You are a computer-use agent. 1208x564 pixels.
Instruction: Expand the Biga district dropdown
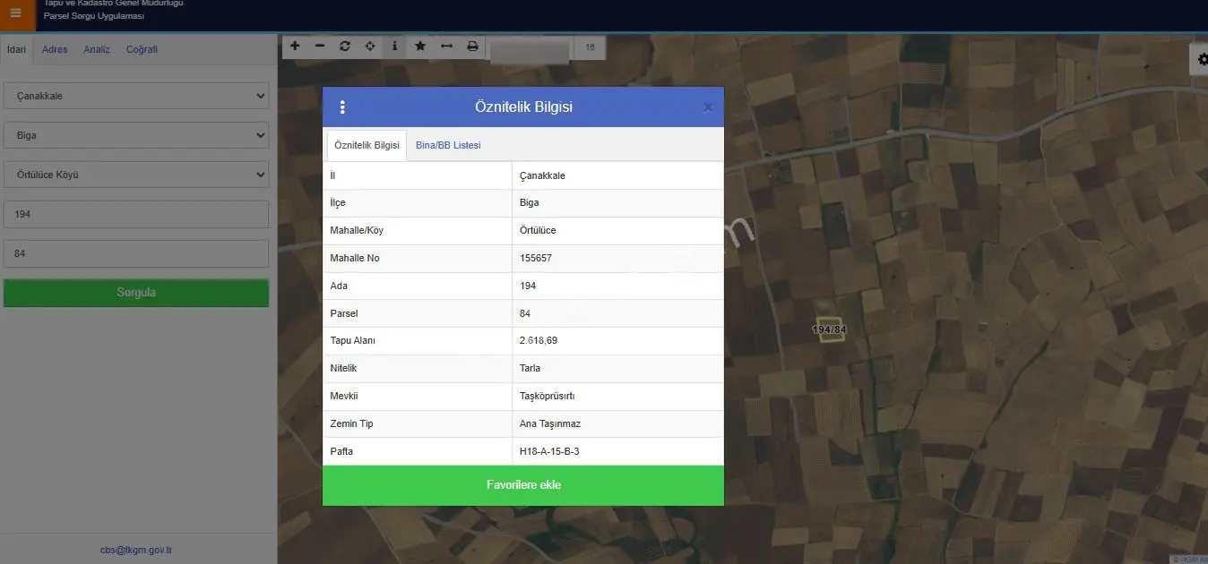coord(136,135)
